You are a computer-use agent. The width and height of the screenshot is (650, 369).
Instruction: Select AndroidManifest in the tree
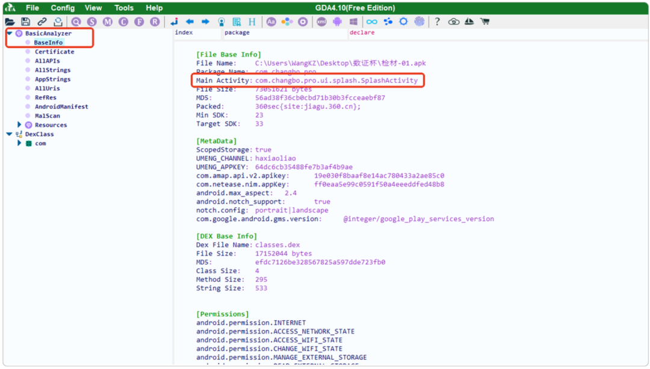pyautogui.click(x=61, y=107)
